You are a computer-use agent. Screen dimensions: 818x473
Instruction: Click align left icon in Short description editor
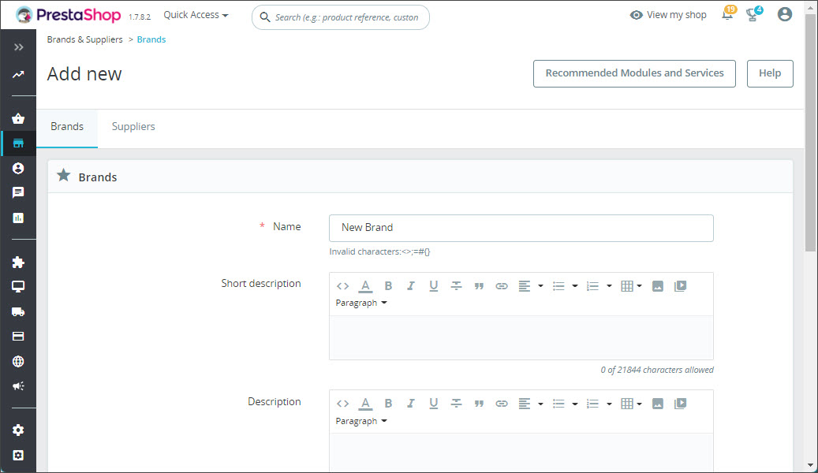tap(525, 286)
